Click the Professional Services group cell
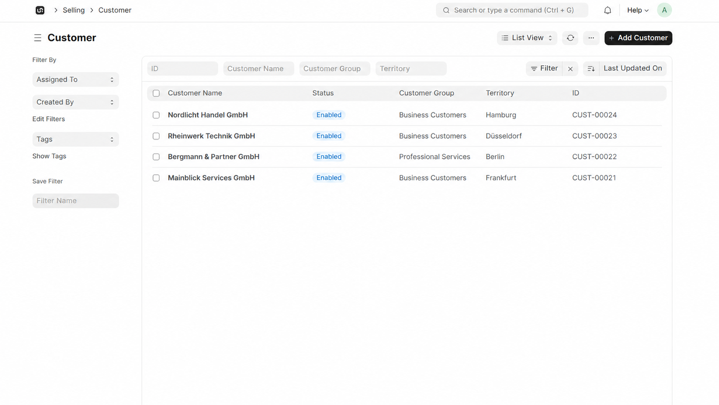The image size is (719, 405). point(435,157)
